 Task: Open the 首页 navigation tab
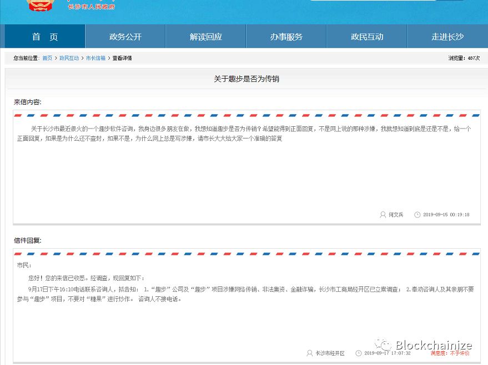[45, 37]
